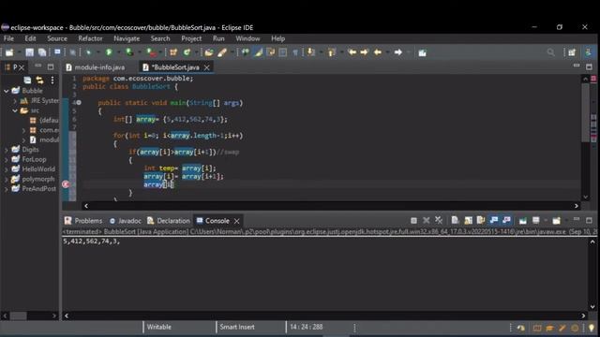Click Remove All Terminated Launches icon
This screenshot has width=600, height=337.
[439, 221]
